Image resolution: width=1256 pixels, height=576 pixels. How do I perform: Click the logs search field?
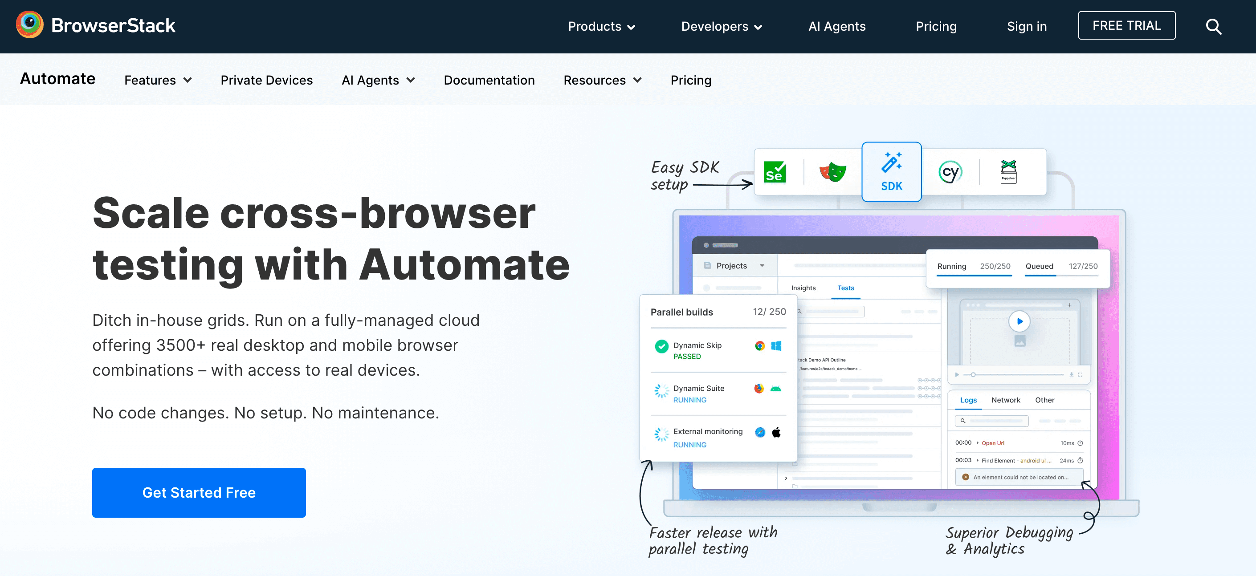991,421
